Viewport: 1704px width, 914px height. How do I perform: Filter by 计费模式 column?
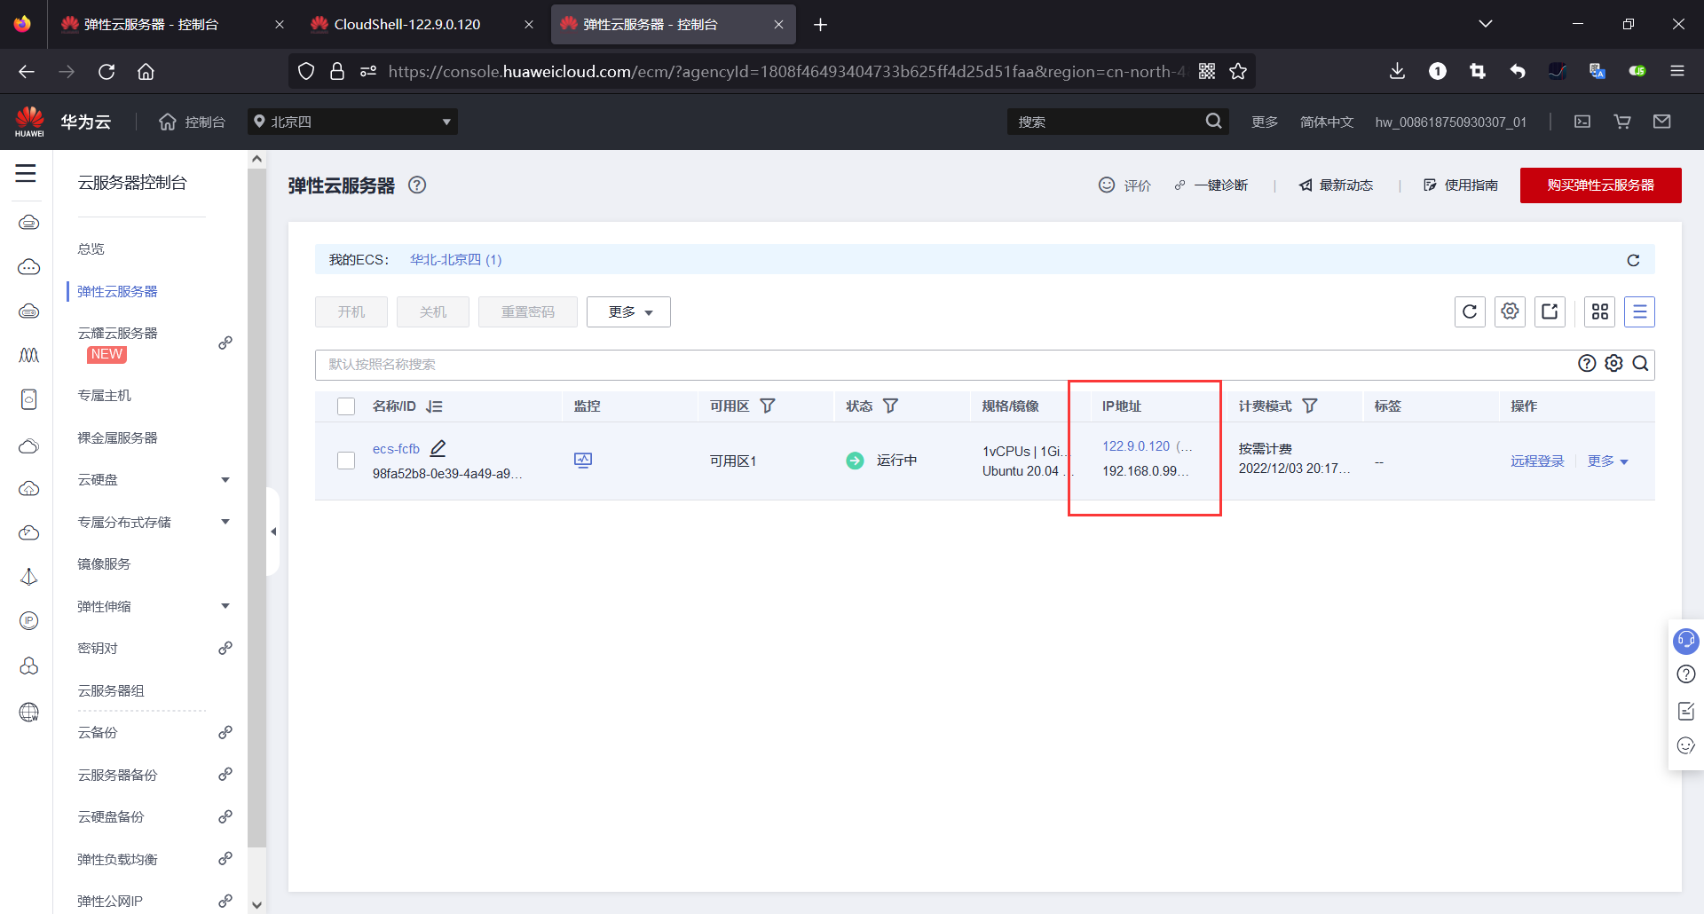coord(1310,406)
